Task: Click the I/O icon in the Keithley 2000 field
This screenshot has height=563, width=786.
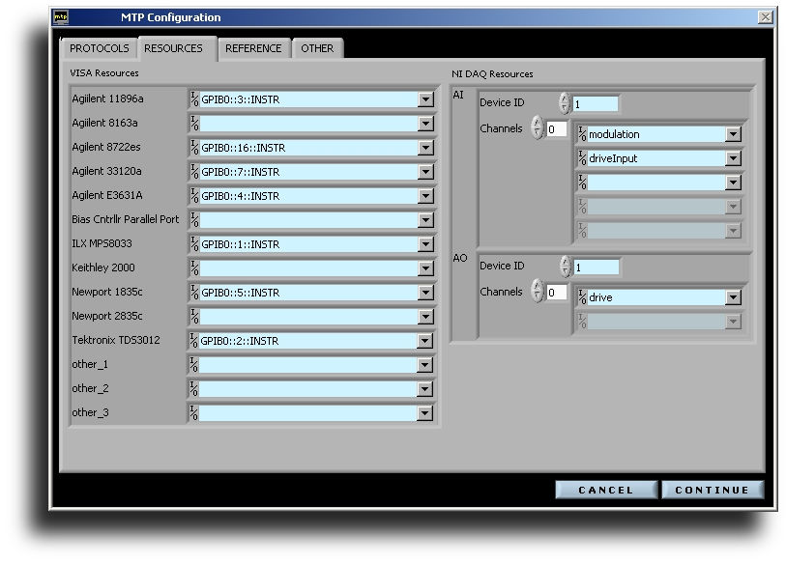Action: click(x=194, y=268)
